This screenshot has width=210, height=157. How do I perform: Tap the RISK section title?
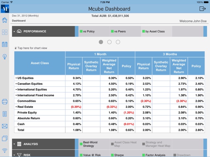click(x=27, y=155)
